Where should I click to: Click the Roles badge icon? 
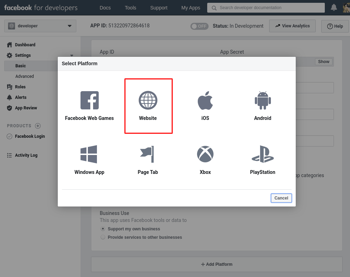point(9,87)
